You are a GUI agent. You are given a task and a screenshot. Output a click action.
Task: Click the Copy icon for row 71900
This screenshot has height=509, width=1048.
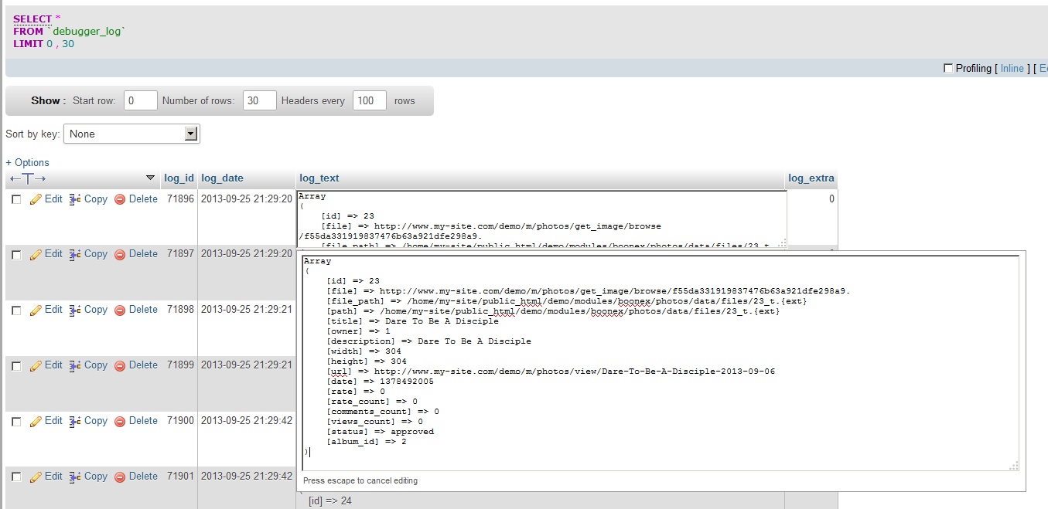click(75, 422)
